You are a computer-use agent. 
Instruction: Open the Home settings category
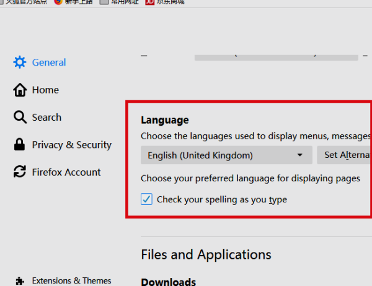[x=36, y=90]
